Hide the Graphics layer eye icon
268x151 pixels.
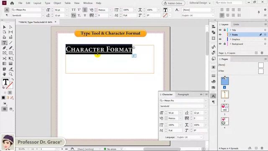(220, 39)
